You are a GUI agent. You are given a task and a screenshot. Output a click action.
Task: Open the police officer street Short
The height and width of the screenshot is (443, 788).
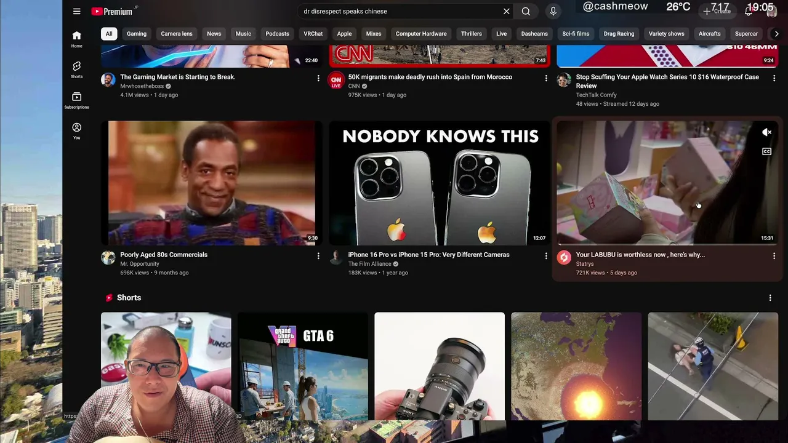click(x=713, y=366)
